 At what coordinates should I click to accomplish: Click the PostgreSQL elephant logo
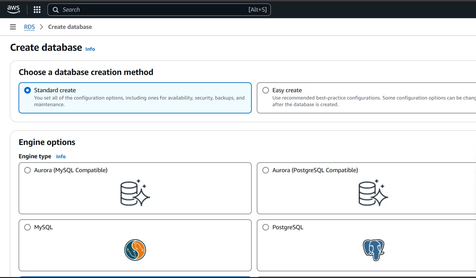click(x=373, y=250)
